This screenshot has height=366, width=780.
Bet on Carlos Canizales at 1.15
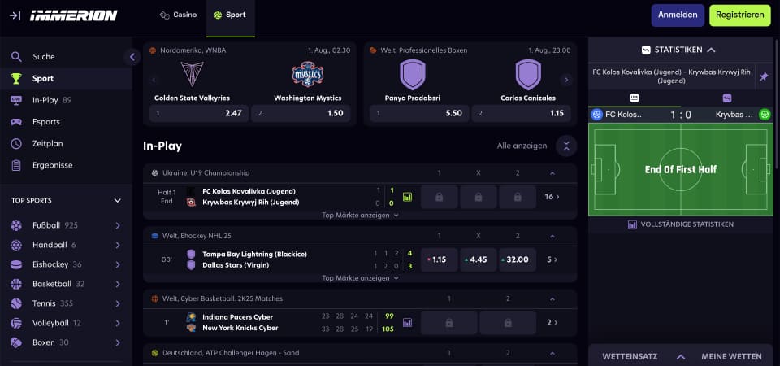[x=521, y=113]
